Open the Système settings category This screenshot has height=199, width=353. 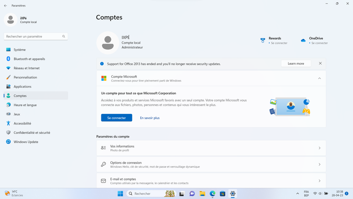[36, 50]
